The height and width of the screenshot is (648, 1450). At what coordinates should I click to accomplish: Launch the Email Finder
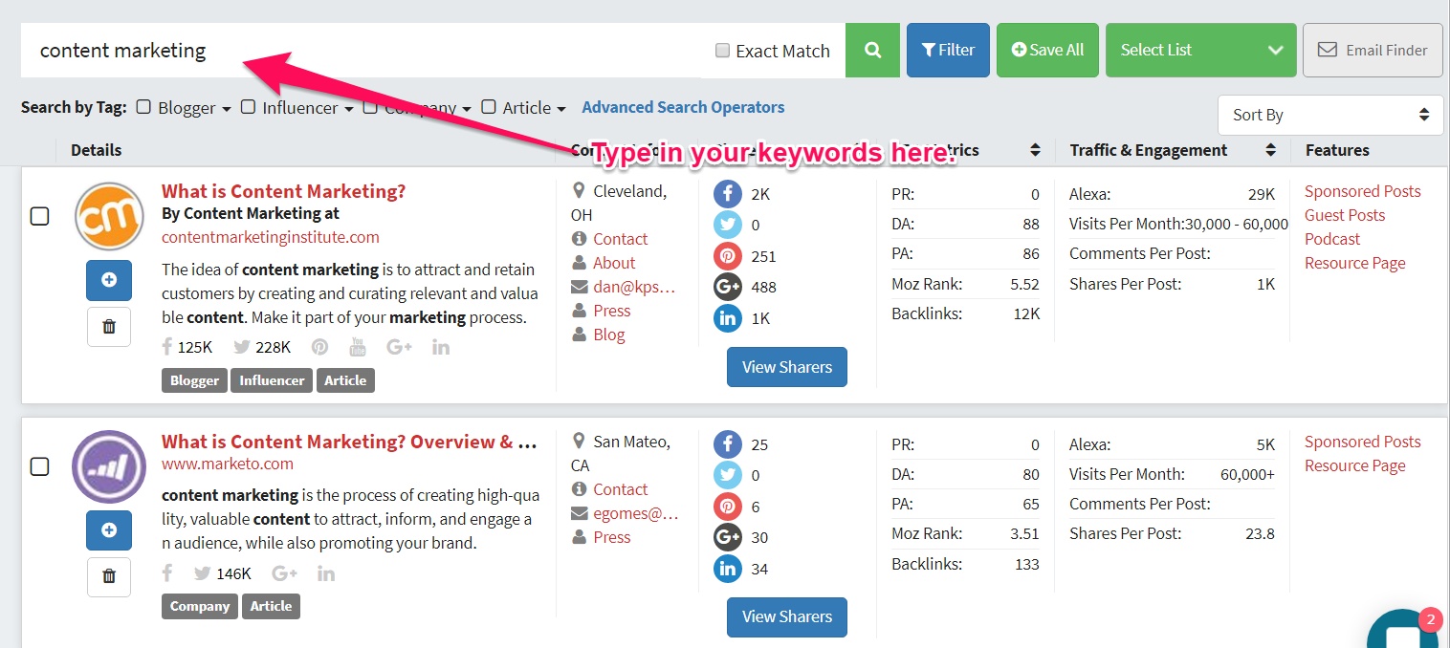tap(1373, 51)
